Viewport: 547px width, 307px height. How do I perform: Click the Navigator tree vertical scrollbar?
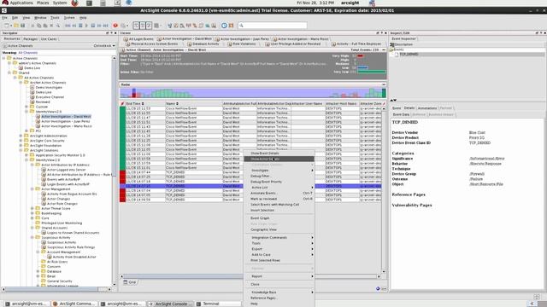[x=114, y=171]
